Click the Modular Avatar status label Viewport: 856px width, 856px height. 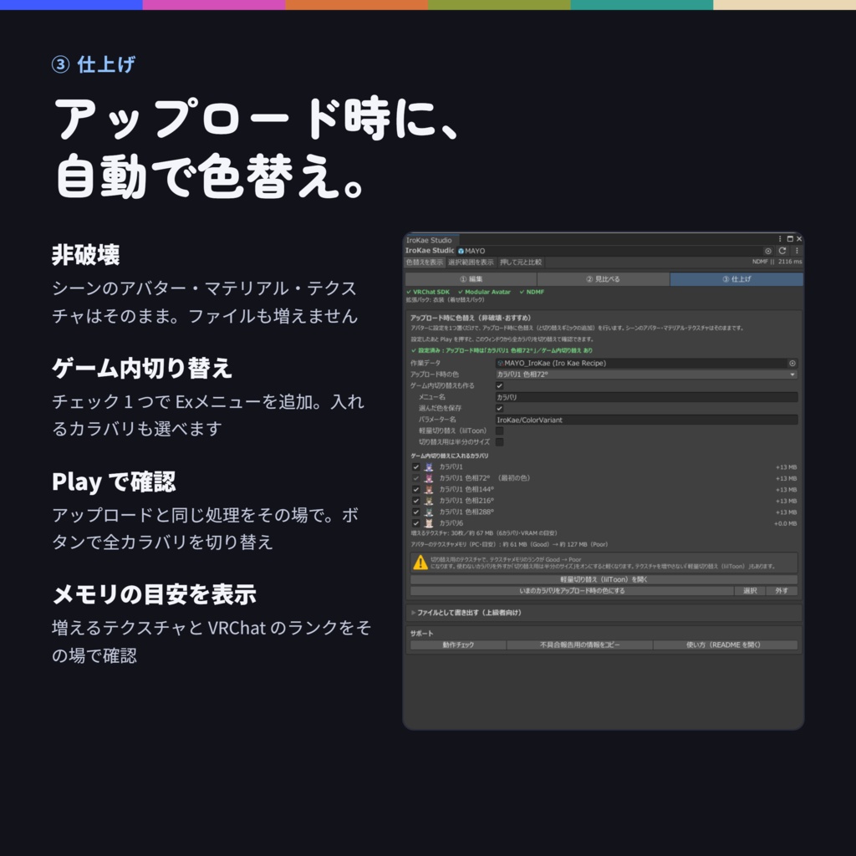484,292
